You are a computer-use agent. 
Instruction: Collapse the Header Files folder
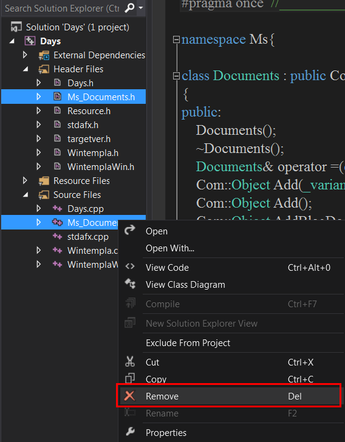(26, 69)
